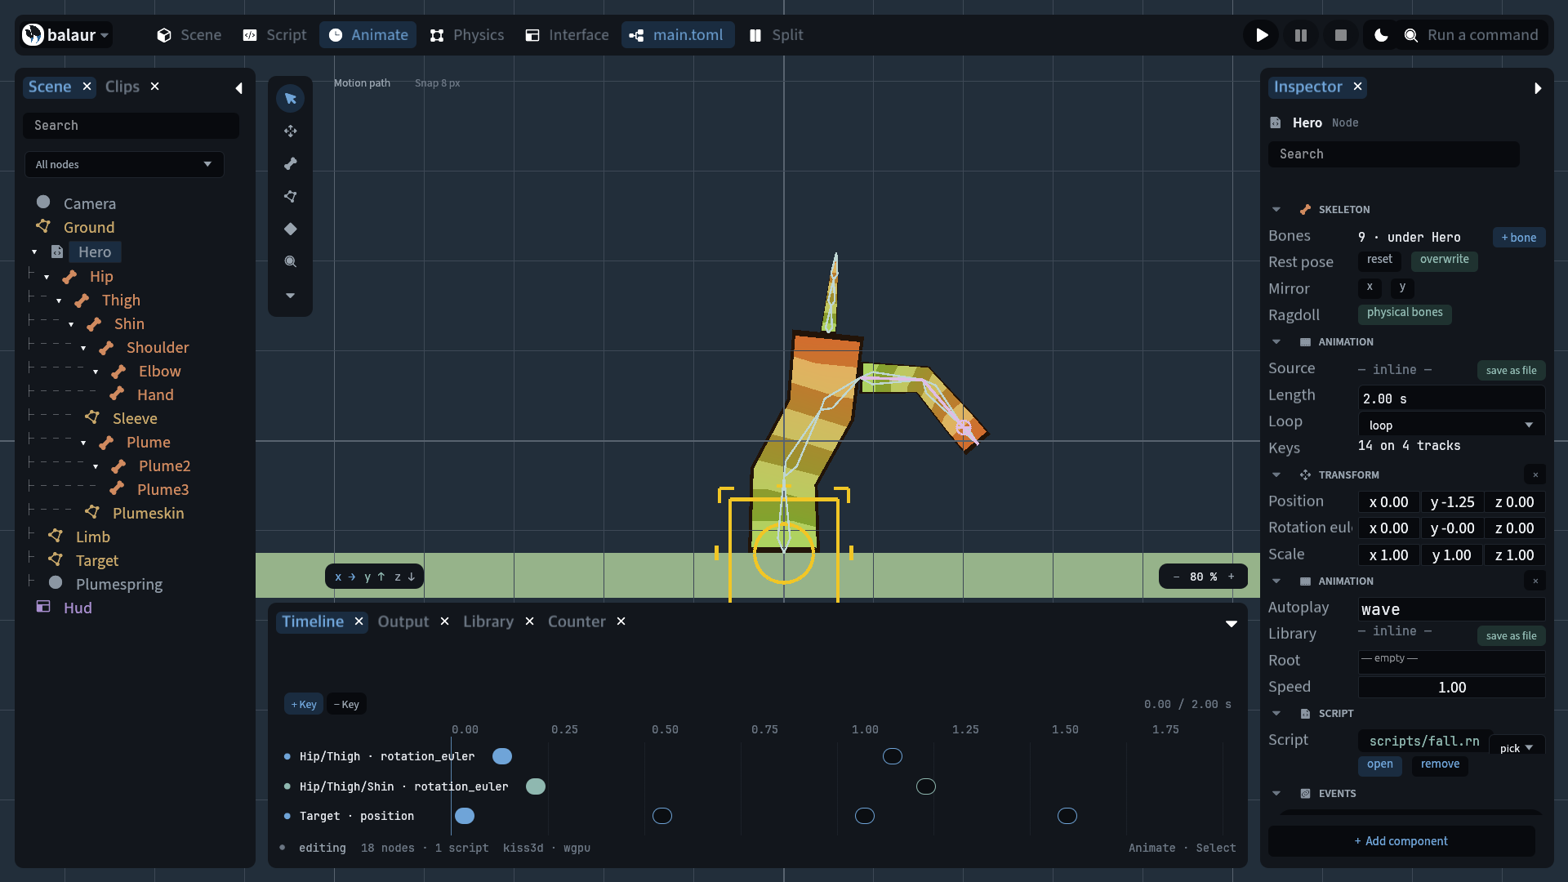
Task: Toggle Motion path overlay
Action: (x=362, y=83)
